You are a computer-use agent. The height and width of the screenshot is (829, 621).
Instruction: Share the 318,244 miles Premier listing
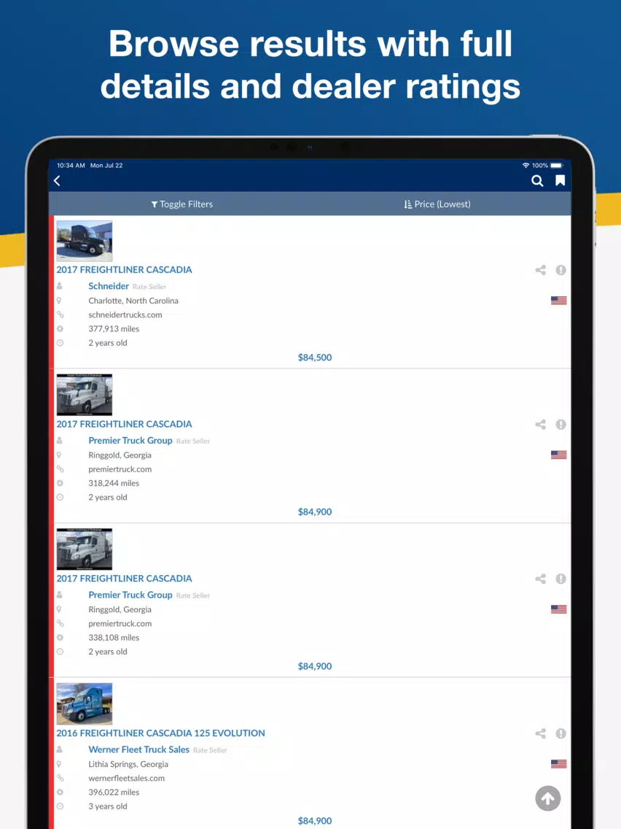click(x=540, y=425)
